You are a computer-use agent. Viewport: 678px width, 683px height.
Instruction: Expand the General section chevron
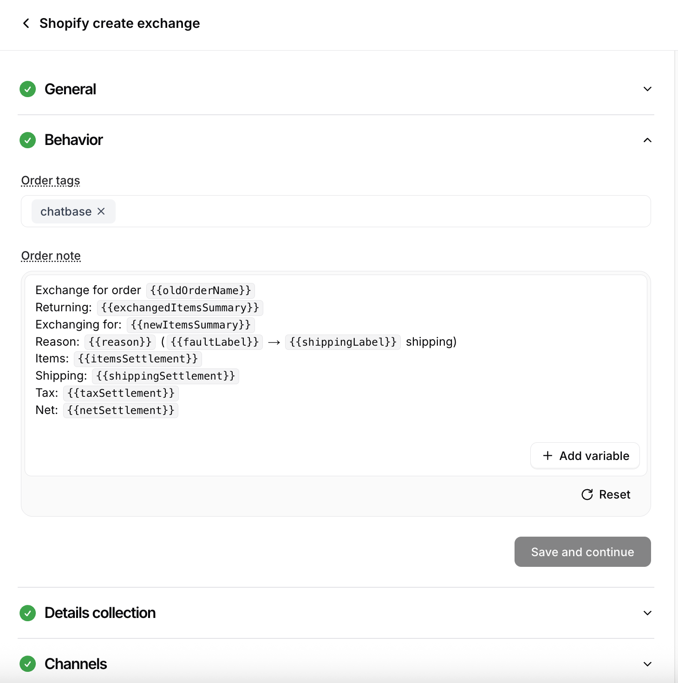(647, 89)
